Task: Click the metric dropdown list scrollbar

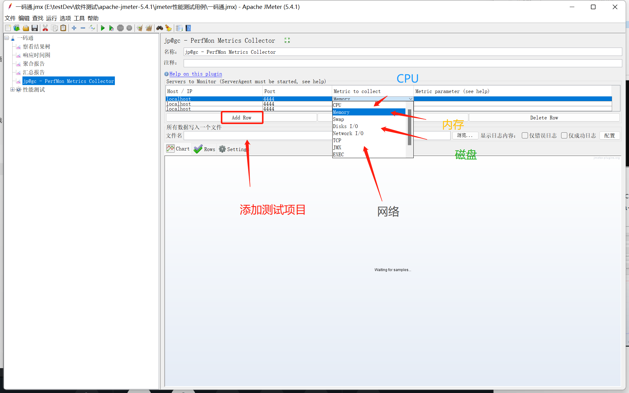Action: tap(409, 127)
